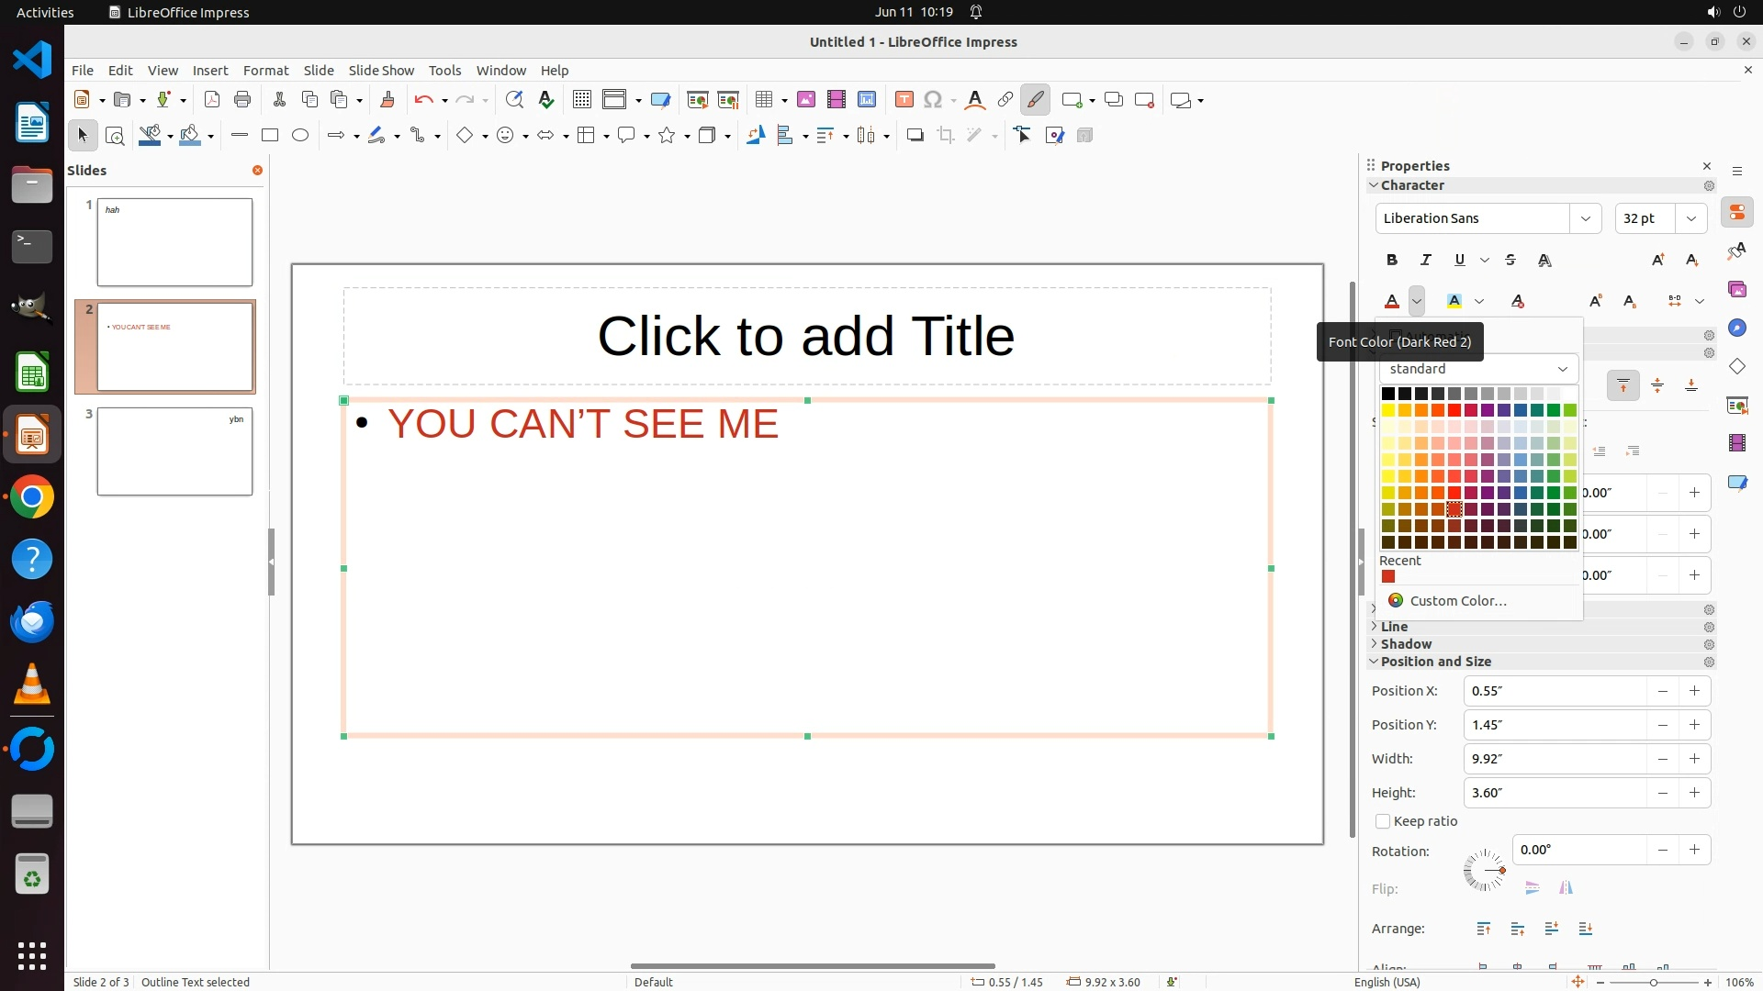Open the Liberation Sans font name dropdown
The width and height of the screenshot is (1763, 991).
(x=1585, y=218)
